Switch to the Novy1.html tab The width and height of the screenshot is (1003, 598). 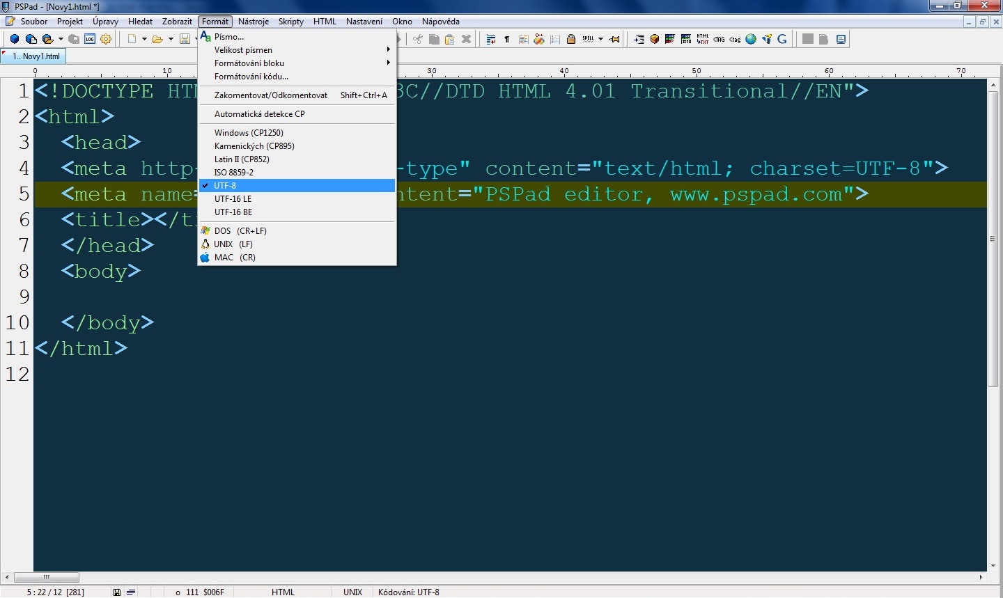(x=36, y=56)
